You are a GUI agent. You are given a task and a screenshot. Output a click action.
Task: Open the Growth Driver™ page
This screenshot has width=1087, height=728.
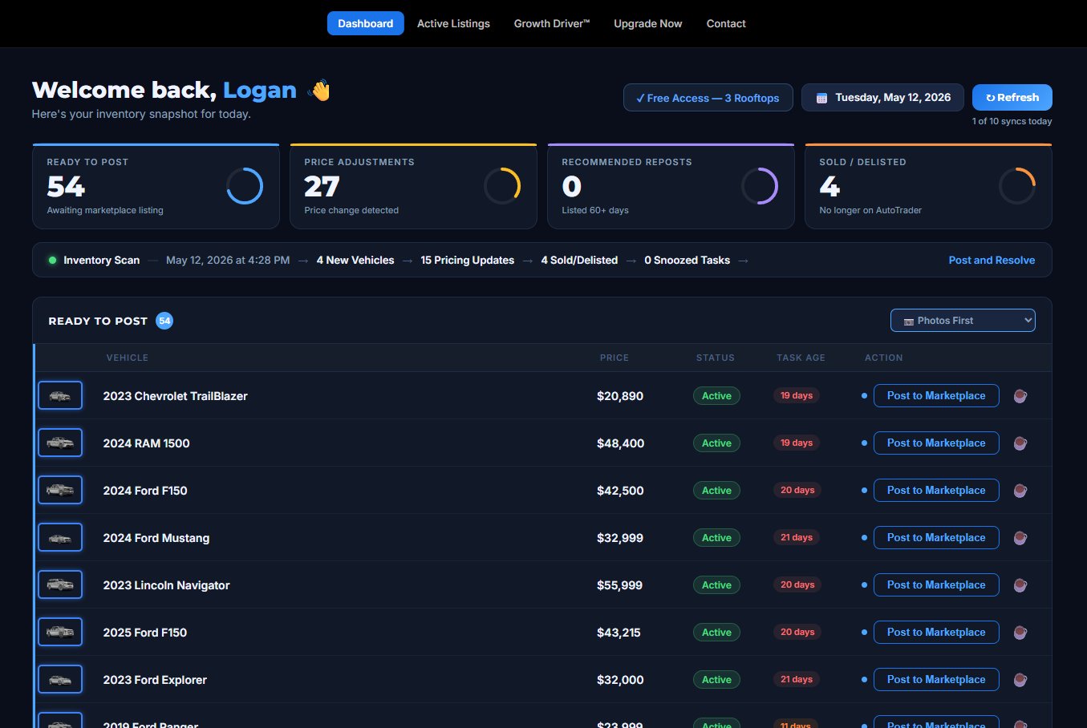(x=552, y=23)
